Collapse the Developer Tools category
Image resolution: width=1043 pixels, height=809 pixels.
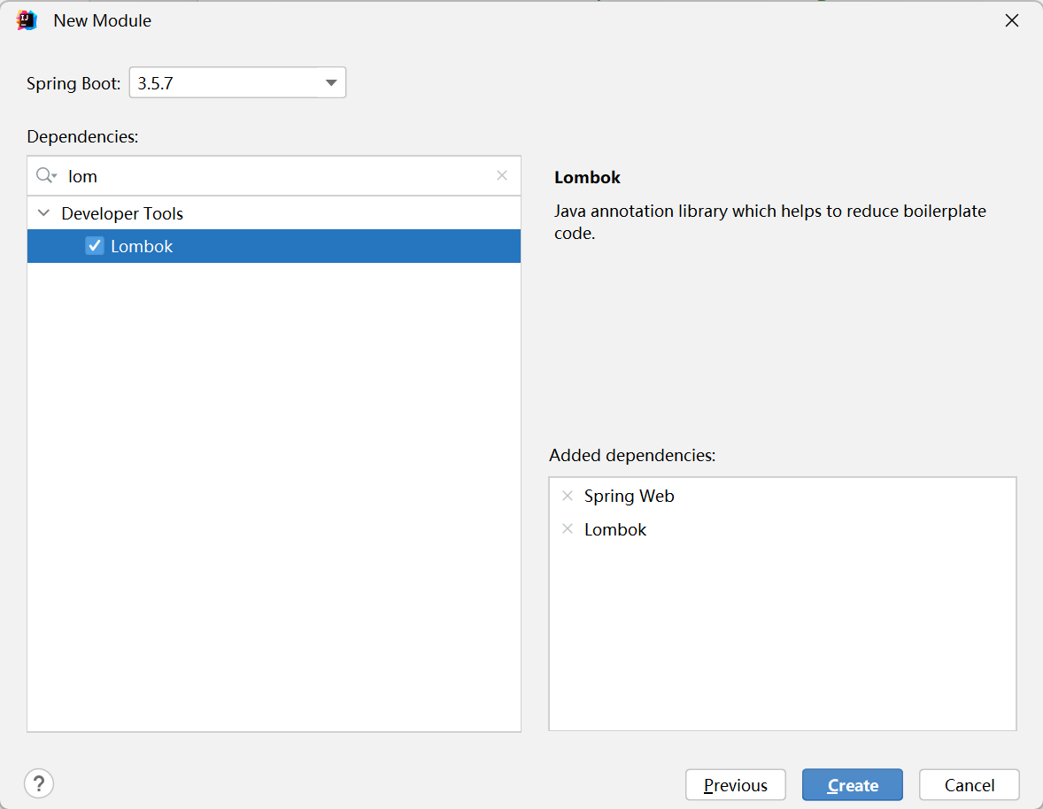point(44,213)
